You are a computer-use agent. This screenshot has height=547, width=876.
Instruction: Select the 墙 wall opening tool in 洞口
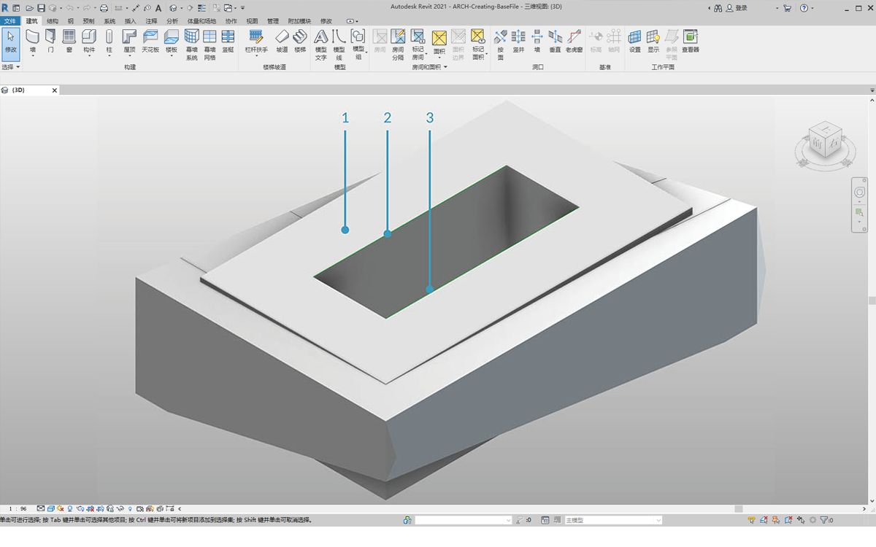pos(537,41)
